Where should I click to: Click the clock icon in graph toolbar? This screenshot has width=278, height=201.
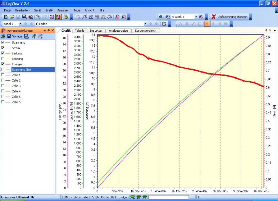110,17
